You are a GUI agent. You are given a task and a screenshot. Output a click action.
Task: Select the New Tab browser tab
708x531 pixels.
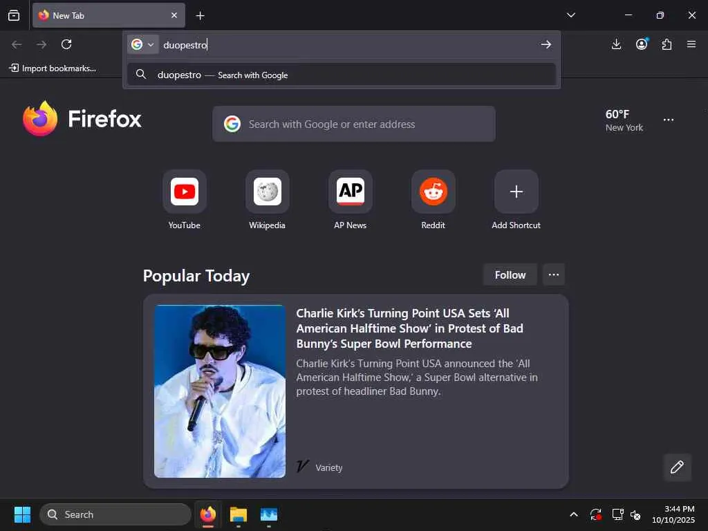click(109, 15)
